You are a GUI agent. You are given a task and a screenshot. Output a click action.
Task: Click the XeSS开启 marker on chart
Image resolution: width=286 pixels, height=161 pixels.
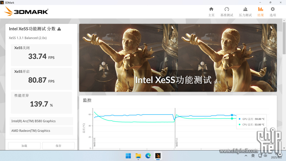pos(177,142)
